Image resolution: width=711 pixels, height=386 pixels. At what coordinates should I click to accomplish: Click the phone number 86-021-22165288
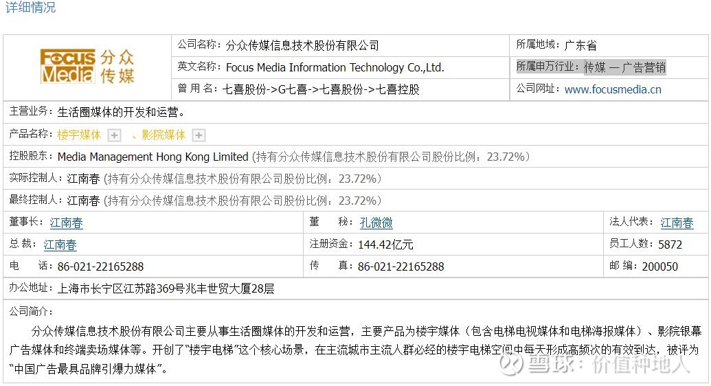(101, 266)
